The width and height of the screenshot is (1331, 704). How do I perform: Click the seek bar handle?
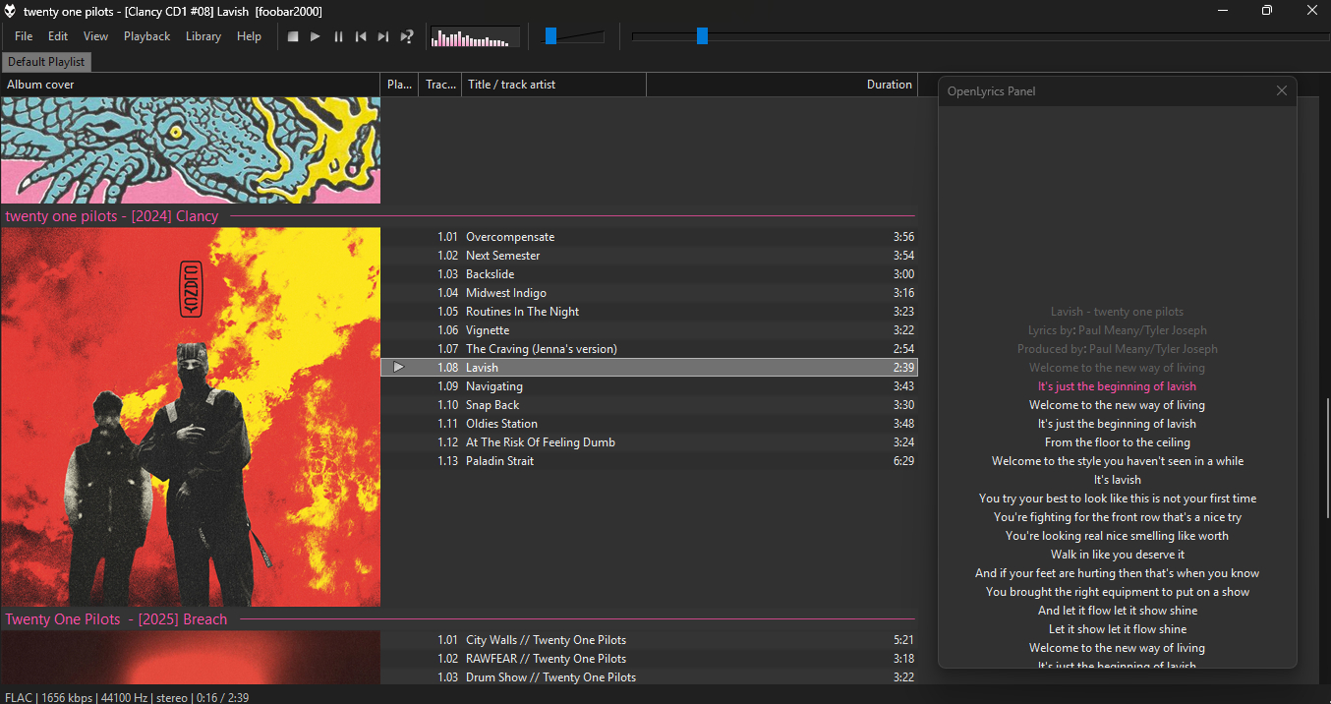(x=702, y=36)
